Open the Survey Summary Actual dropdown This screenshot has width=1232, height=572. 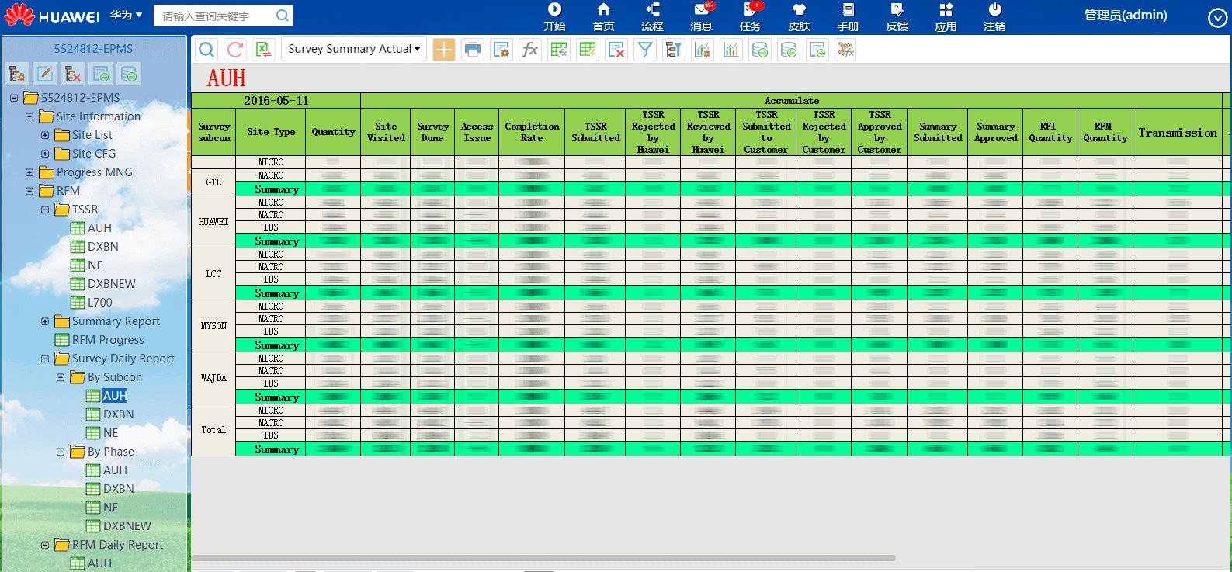click(353, 49)
